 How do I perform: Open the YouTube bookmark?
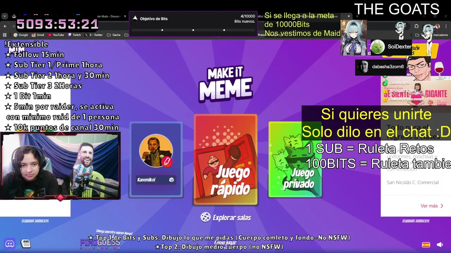point(56,35)
